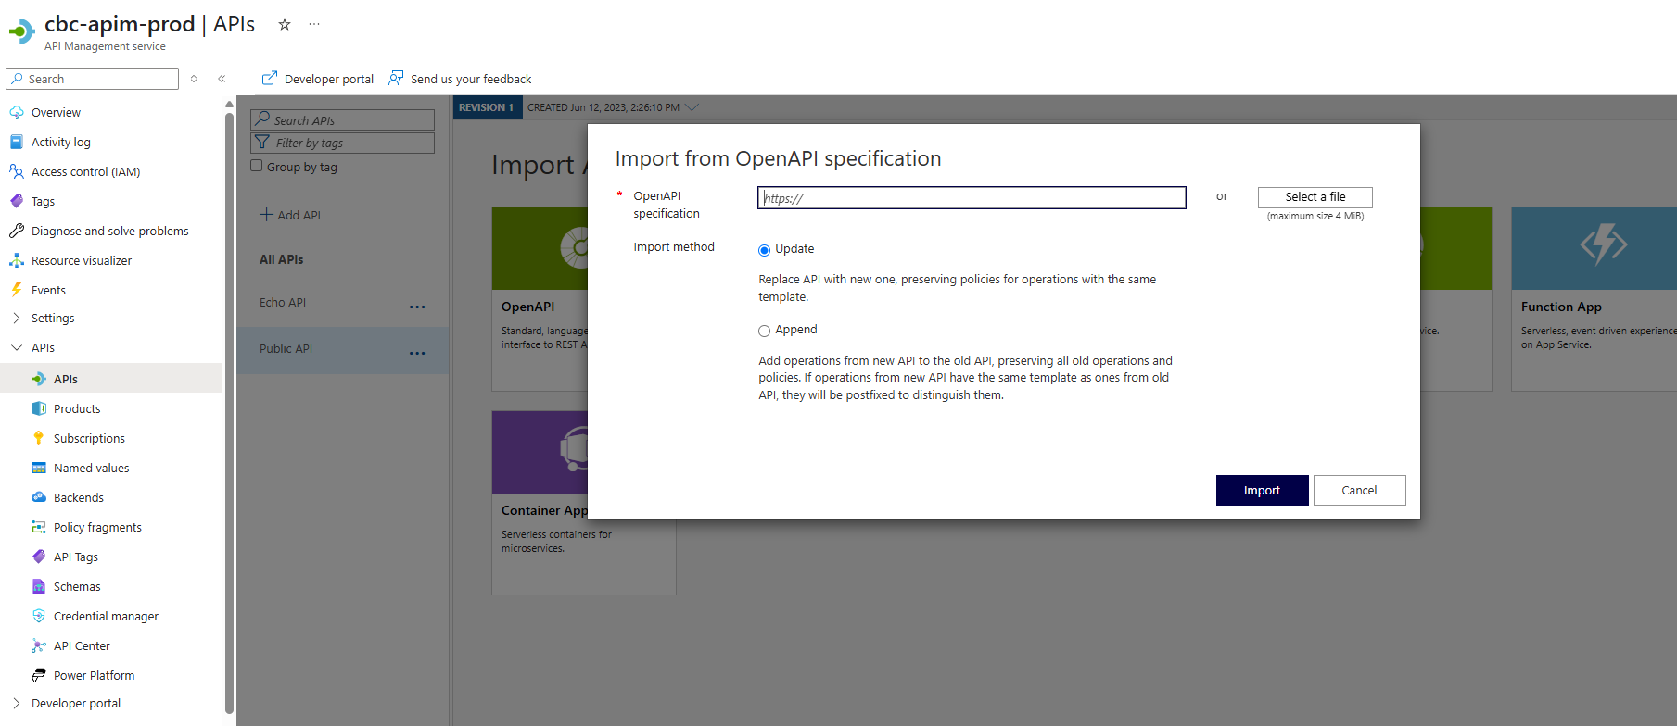This screenshot has width=1677, height=726.
Task: Expand the revision dropdown chevron
Action: [x=692, y=107]
